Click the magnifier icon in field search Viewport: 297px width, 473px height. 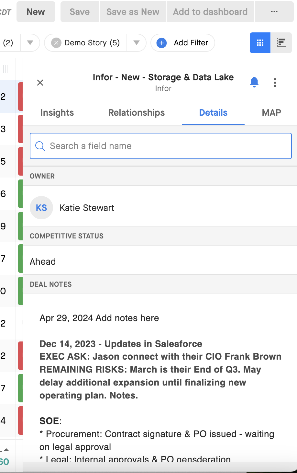(40, 146)
